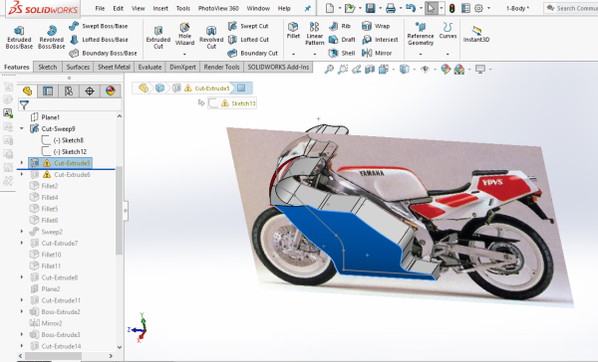Switch to the Evaluate tab
598x362 pixels.
click(x=149, y=67)
